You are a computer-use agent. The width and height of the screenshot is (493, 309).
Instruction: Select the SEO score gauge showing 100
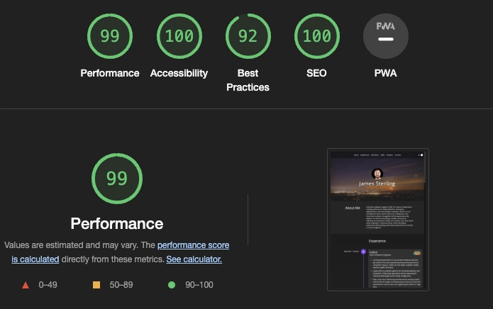click(316, 36)
